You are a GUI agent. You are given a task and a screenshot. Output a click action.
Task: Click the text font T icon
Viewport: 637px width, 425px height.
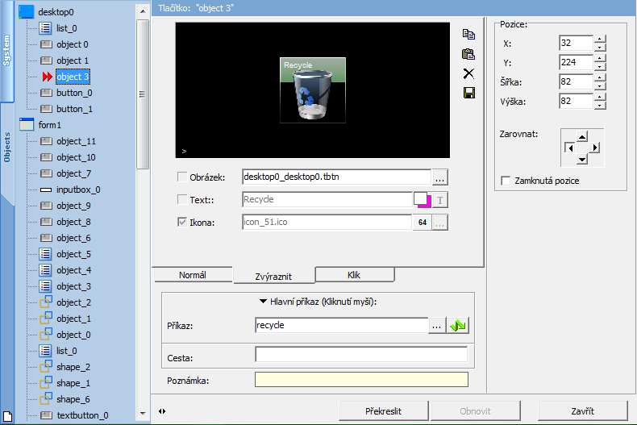(x=440, y=200)
